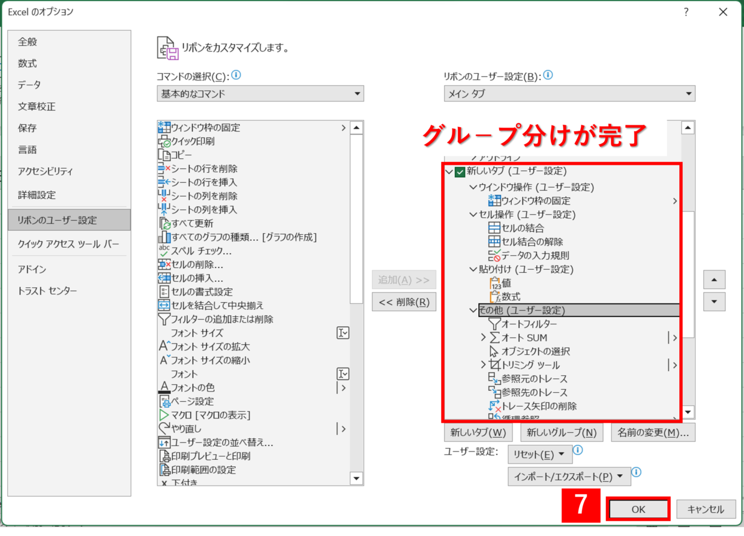Image resolution: width=744 pixels, height=536 pixels.
Task: Click the info icon beside リボンのユーザー設定 label
Action: 548,76
